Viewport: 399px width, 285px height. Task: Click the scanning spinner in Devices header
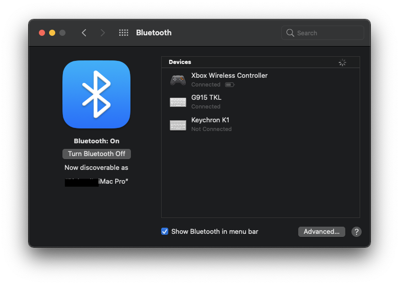pyautogui.click(x=342, y=62)
